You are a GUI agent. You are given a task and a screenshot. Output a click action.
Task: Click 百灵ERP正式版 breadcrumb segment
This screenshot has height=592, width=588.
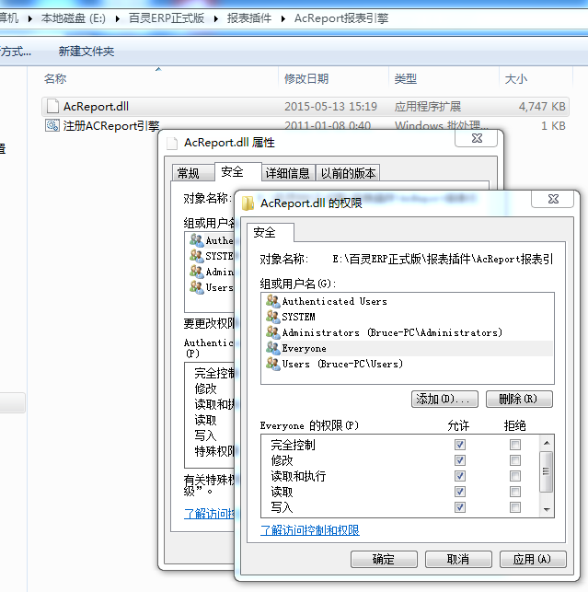pyautogui.click(x=166, y=18)
